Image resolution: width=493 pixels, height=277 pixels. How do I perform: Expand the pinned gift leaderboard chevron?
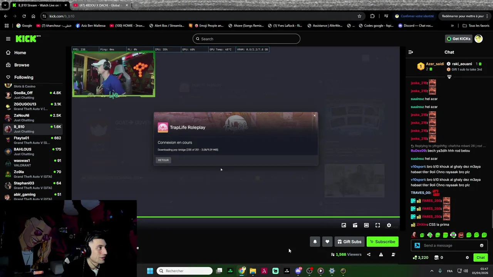point(449,77)
